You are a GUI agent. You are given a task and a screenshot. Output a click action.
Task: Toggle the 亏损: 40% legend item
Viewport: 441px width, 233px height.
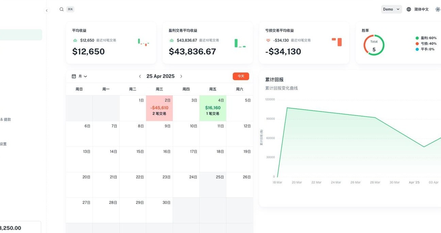pyautogui.click(x=426, y=44)
